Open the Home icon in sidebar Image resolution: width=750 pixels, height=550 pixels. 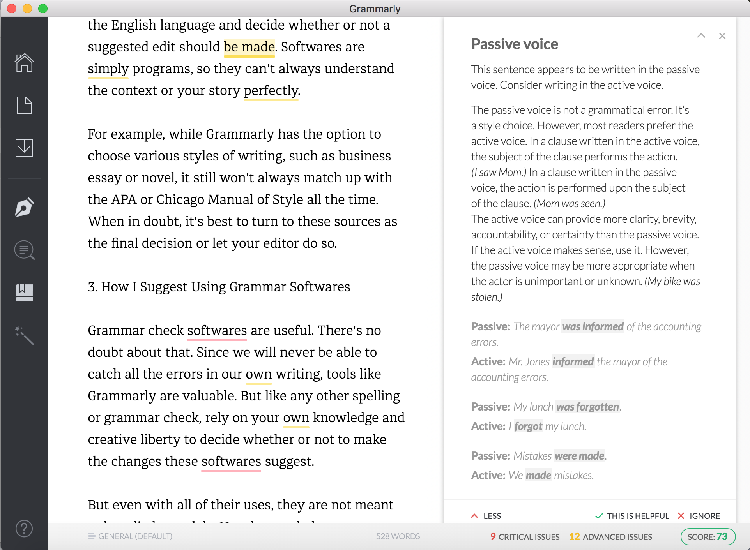[x=24, y=63]
